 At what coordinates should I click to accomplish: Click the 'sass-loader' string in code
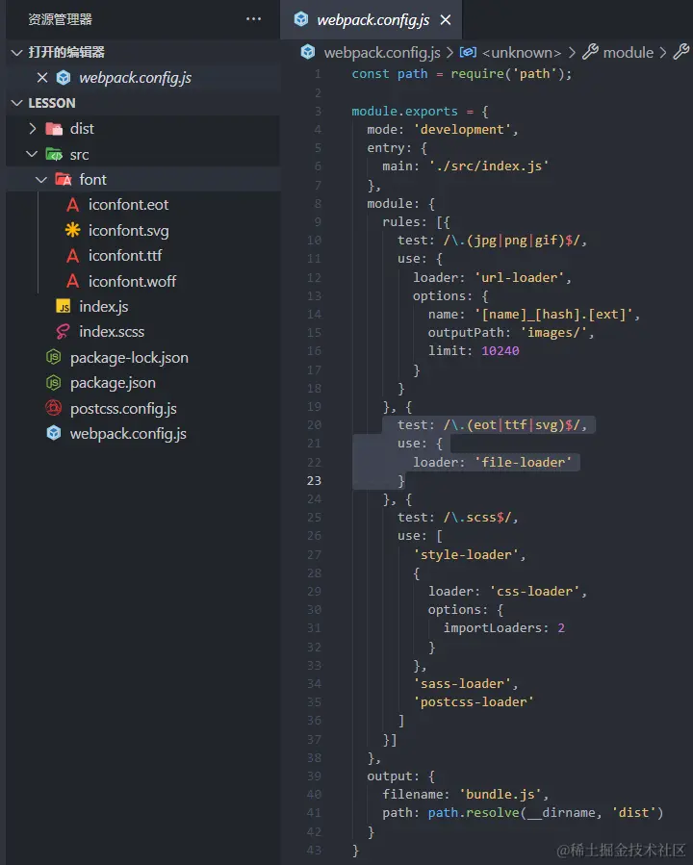pyautogui.click(x=462, y=684)
